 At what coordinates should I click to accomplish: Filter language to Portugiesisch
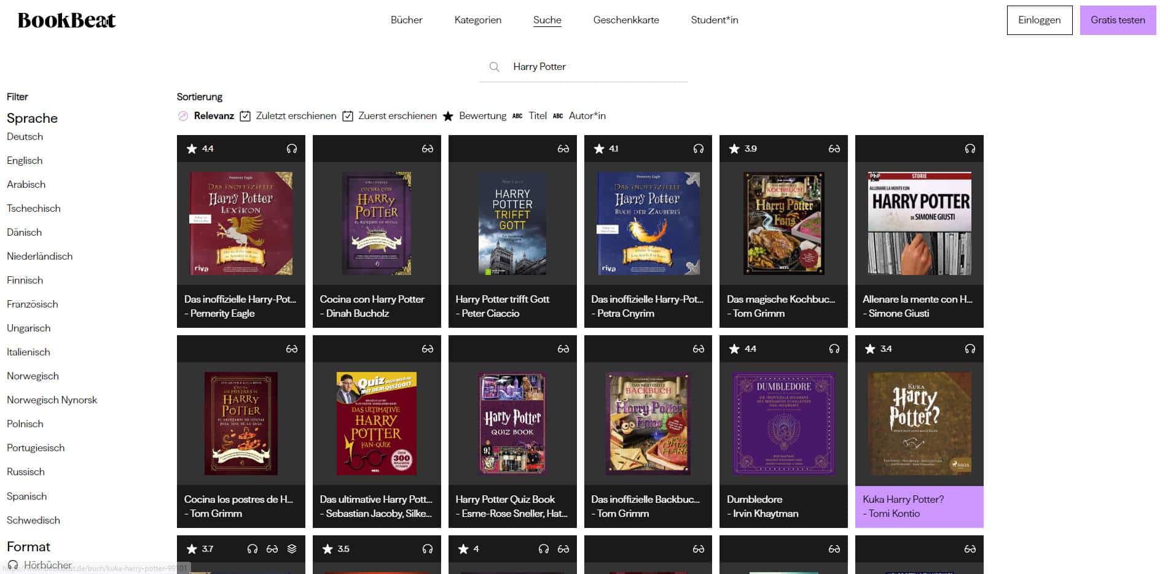[35, 448]
